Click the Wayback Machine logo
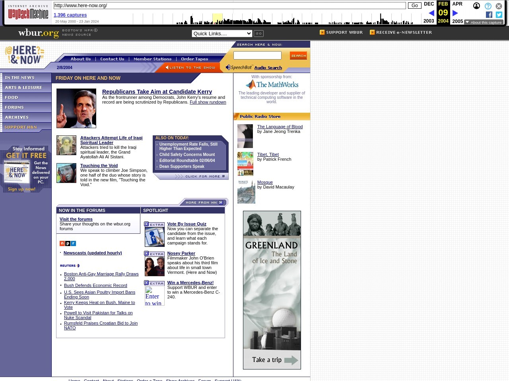509x381 pixels. click(x=28, y=13)
